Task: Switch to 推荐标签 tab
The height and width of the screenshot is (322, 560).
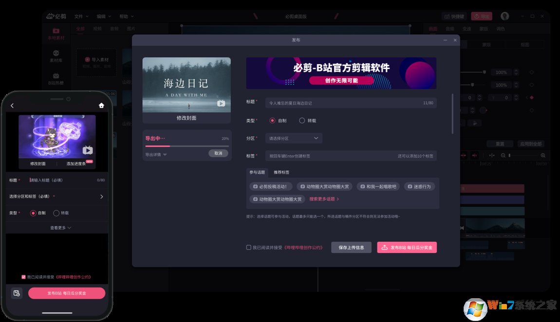Action: pos(281,172)
